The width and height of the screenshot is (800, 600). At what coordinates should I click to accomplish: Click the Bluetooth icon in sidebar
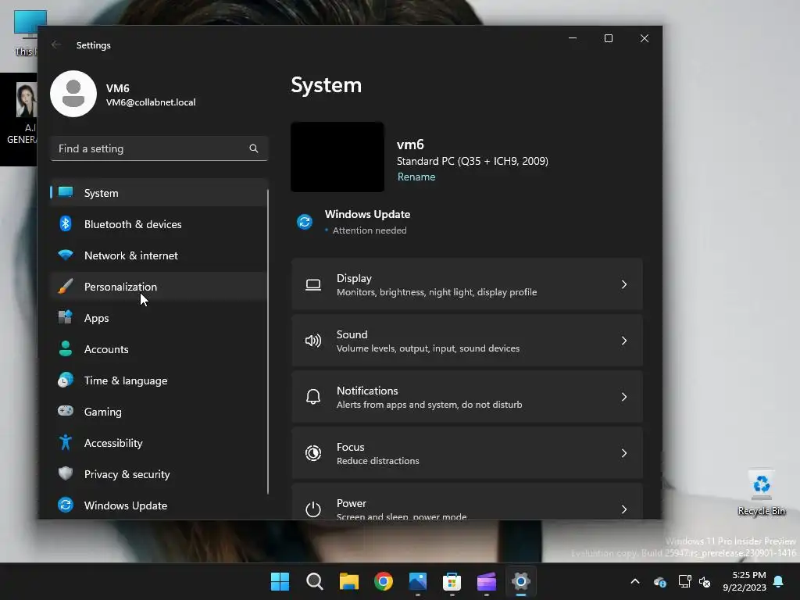pos(66,223)
